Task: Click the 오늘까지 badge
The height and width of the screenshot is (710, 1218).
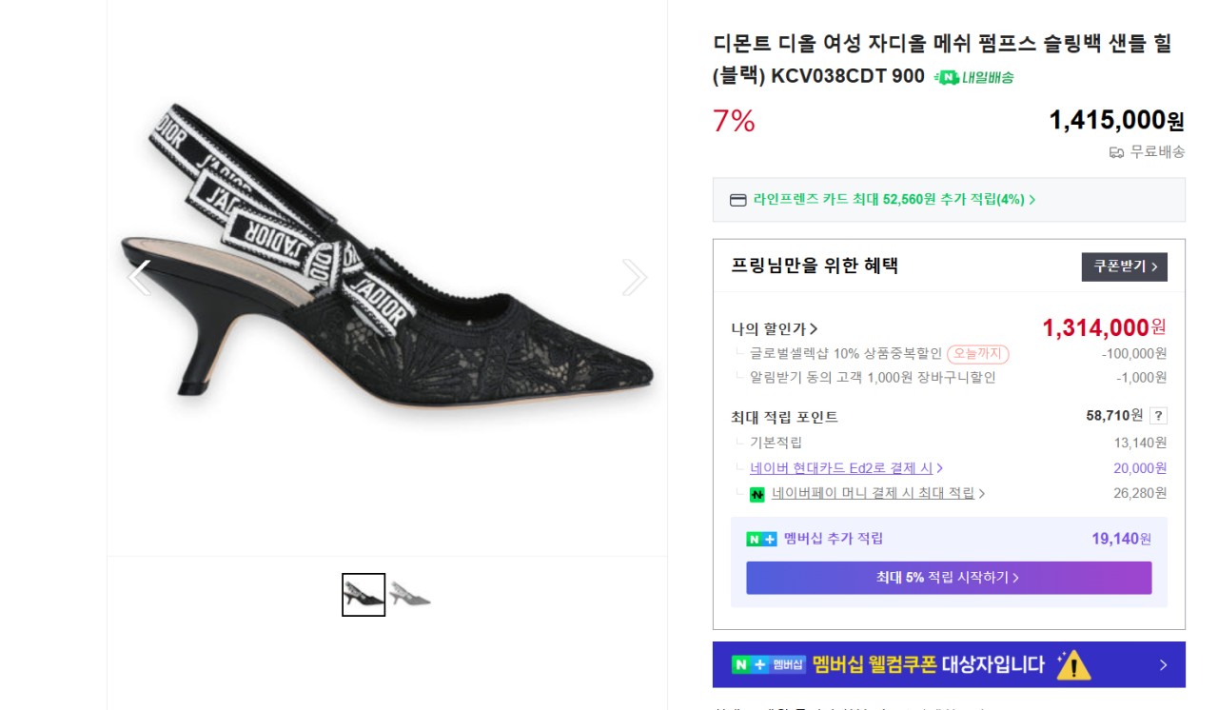Action: [977, 354]
